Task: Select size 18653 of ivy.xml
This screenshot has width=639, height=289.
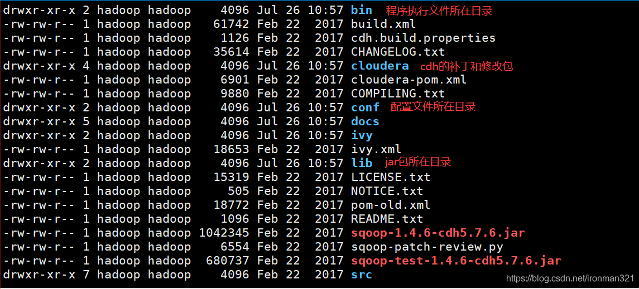Action: click(231, 149)
